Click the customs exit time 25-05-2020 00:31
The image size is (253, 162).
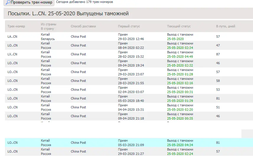180,92
